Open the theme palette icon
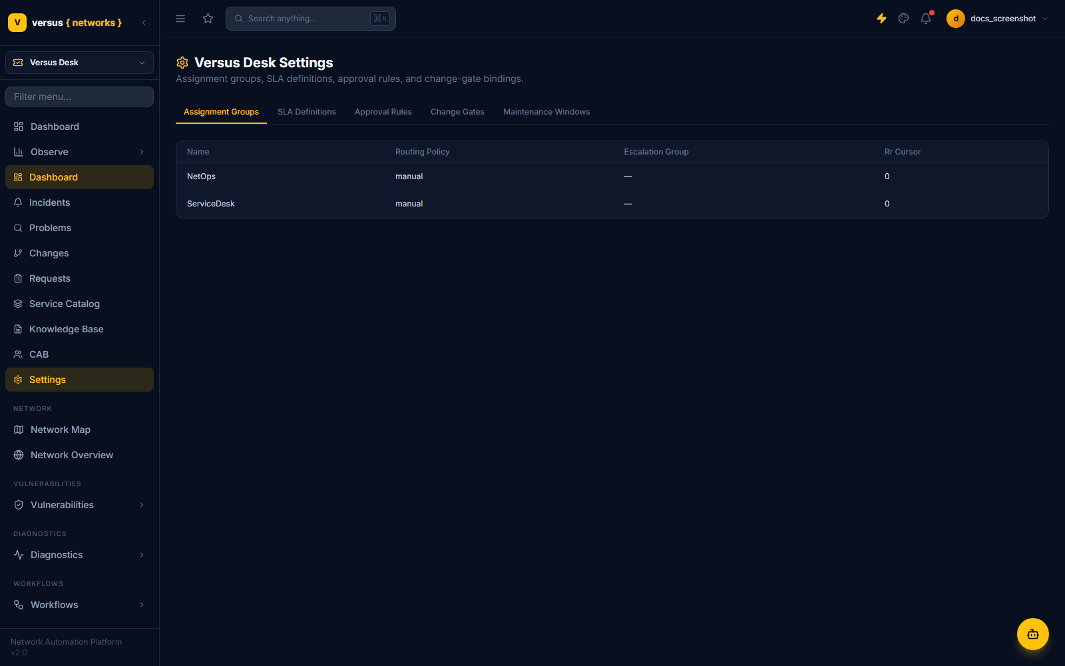Screen dimensions: 1065x666 tap(903, 19)
